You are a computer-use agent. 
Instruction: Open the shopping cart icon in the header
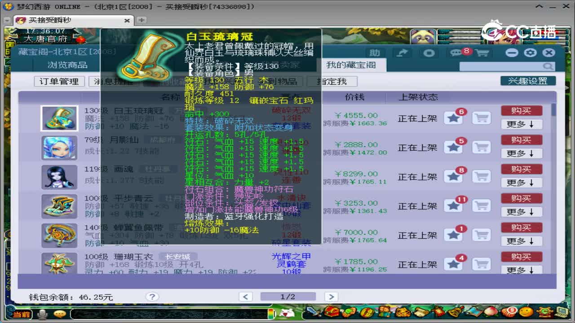click(482, 53)
